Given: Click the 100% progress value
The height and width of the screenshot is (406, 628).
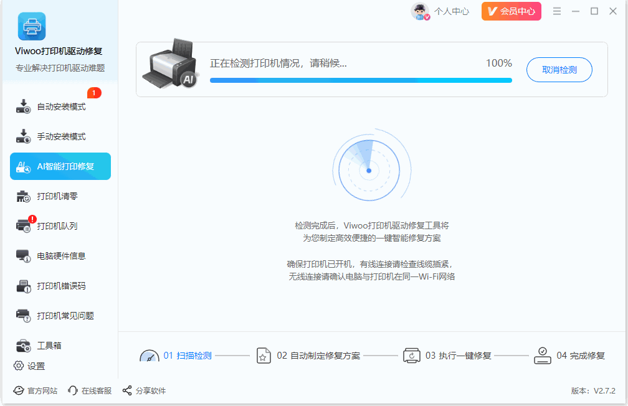Looking at the screenshot, I should [498, 64].
